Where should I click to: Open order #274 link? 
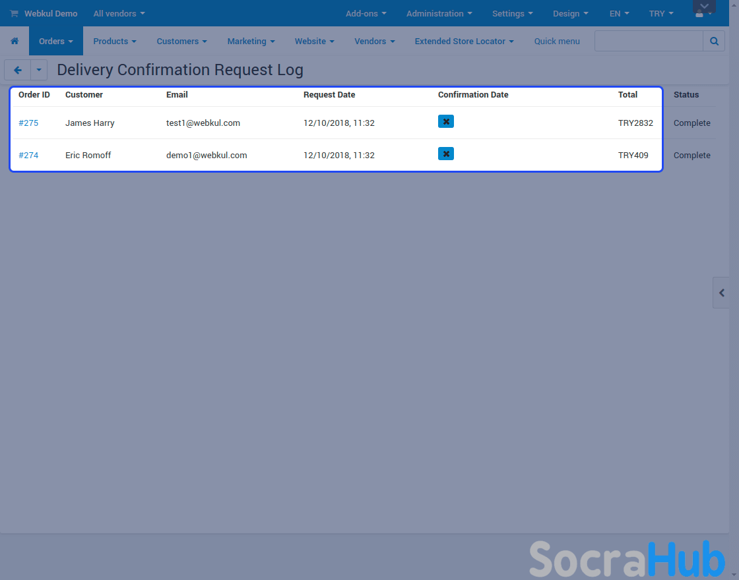point(28,155)
